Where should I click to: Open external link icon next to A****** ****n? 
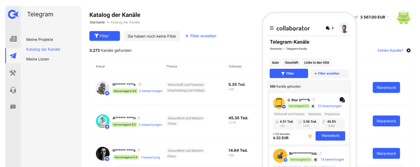139,118
